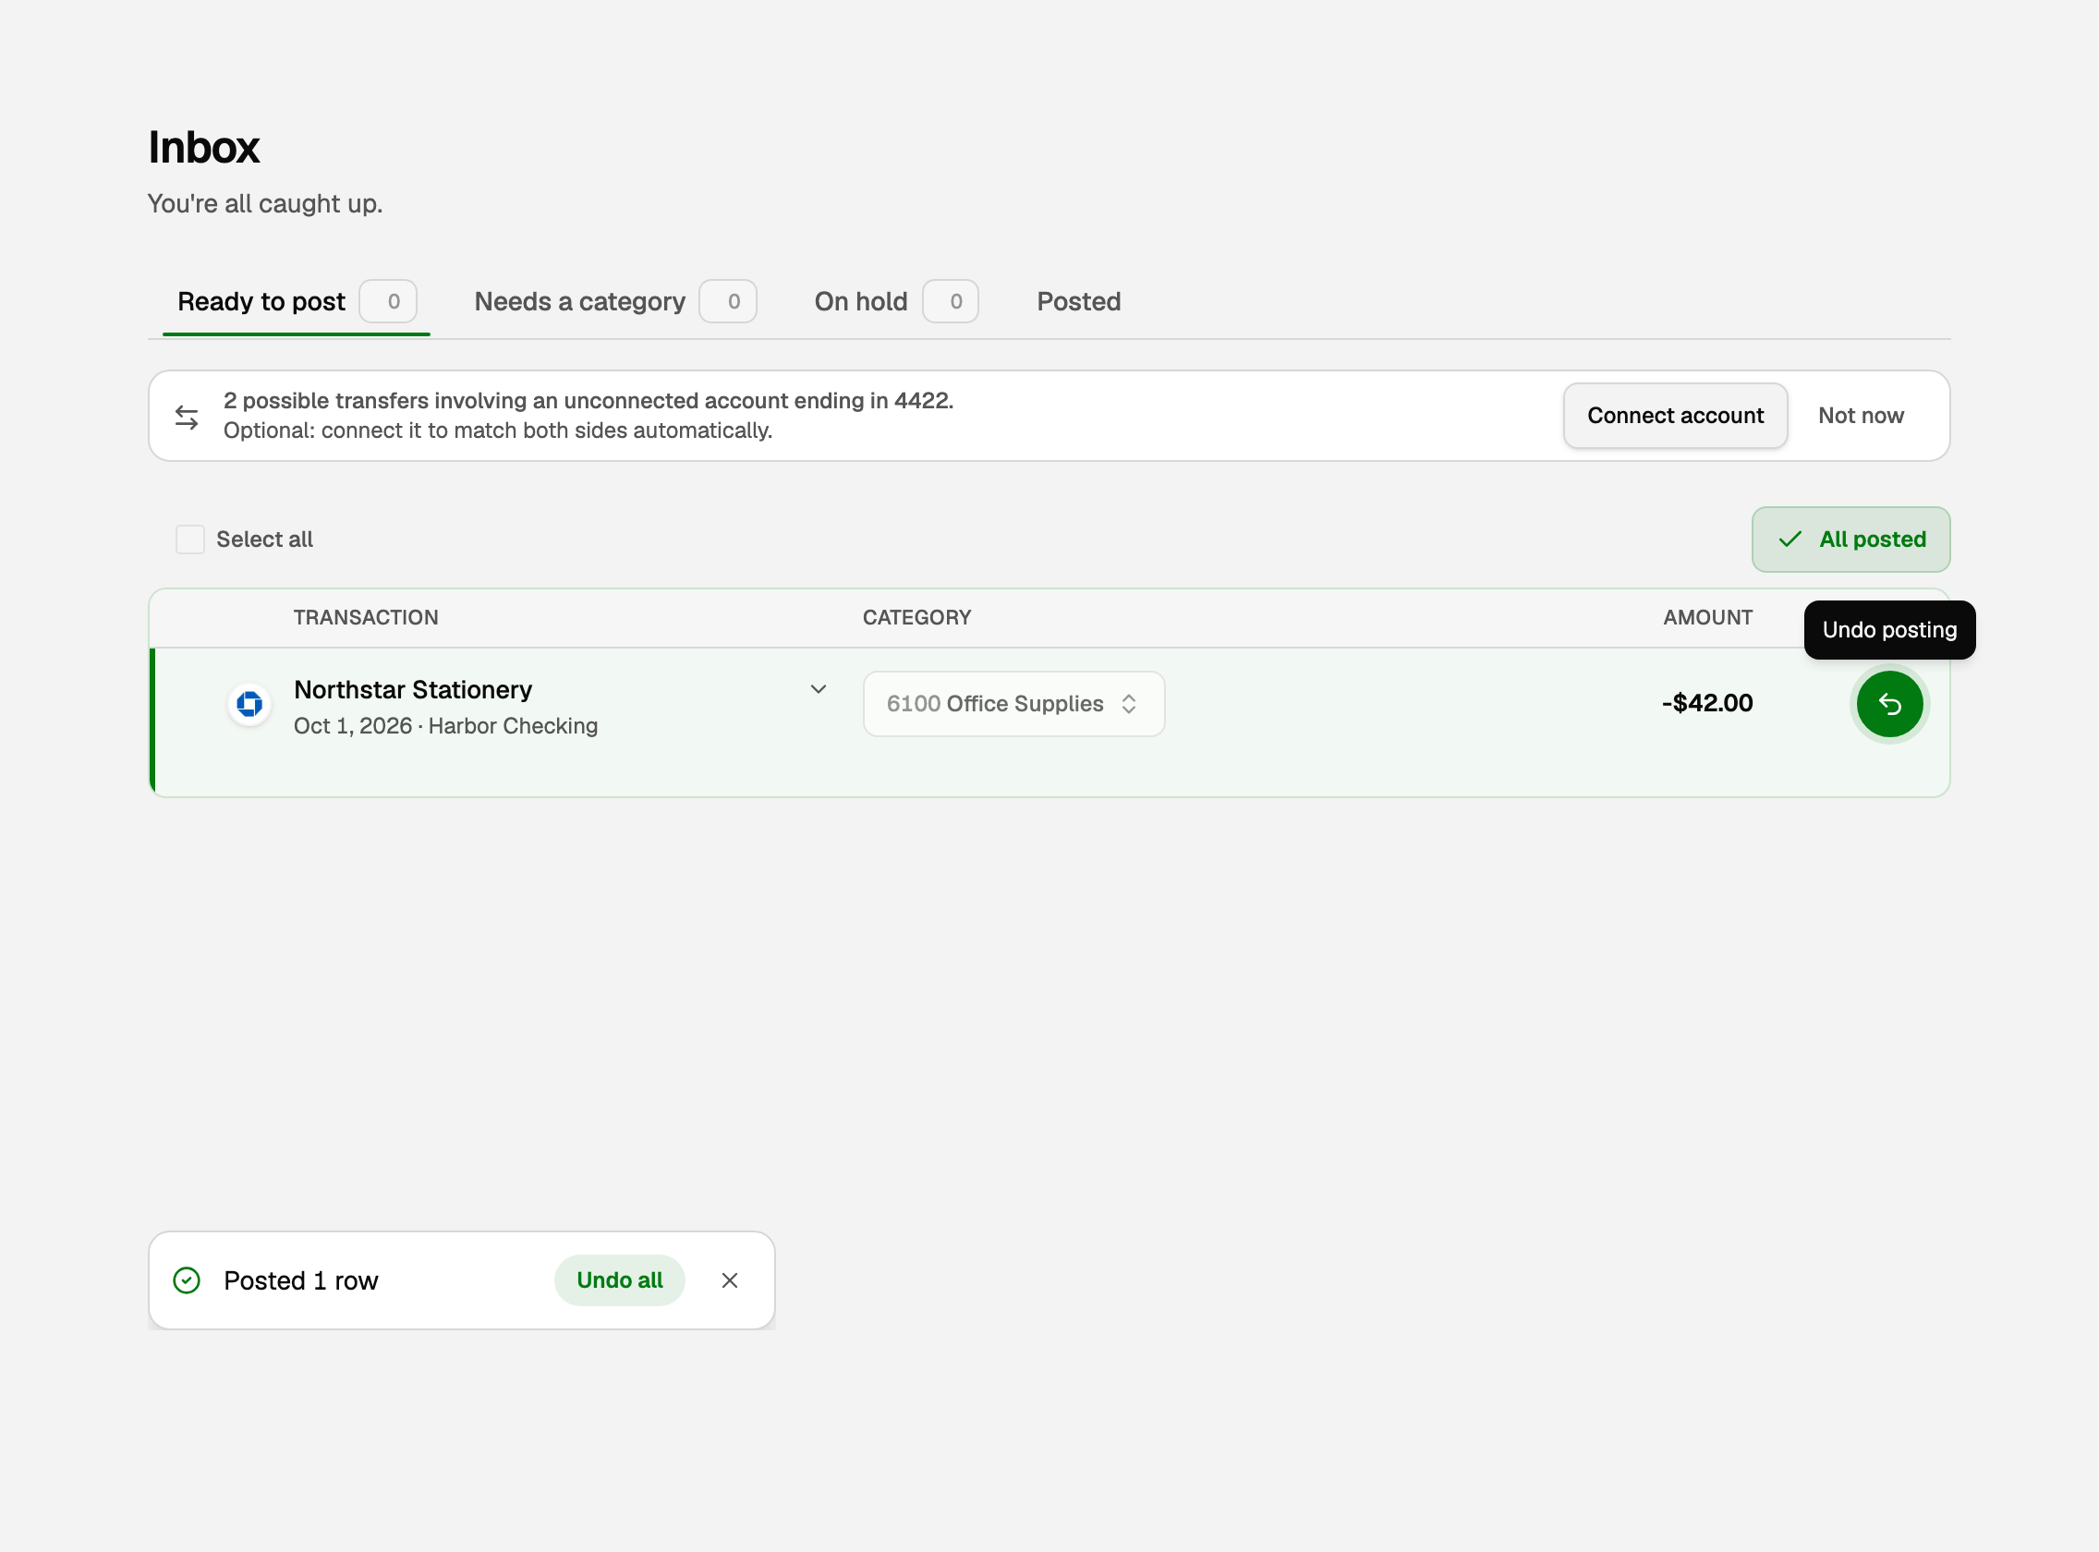Click the CATEGORY column header

pyautogui.click(x=916, y=617)
